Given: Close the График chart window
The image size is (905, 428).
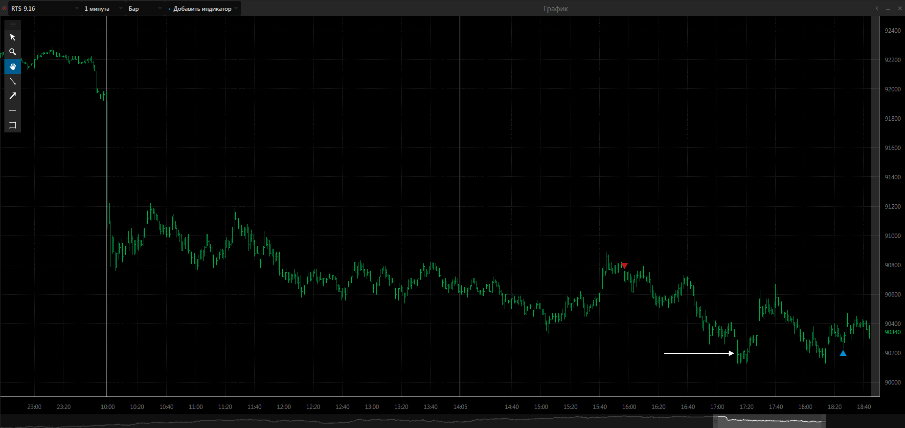Looking at the screenshot, I should tap(900, 8).
